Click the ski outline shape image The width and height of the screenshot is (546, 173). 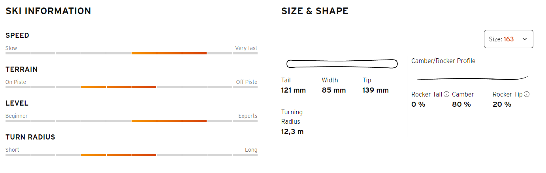pyautogui.click(x=342, y=63)
